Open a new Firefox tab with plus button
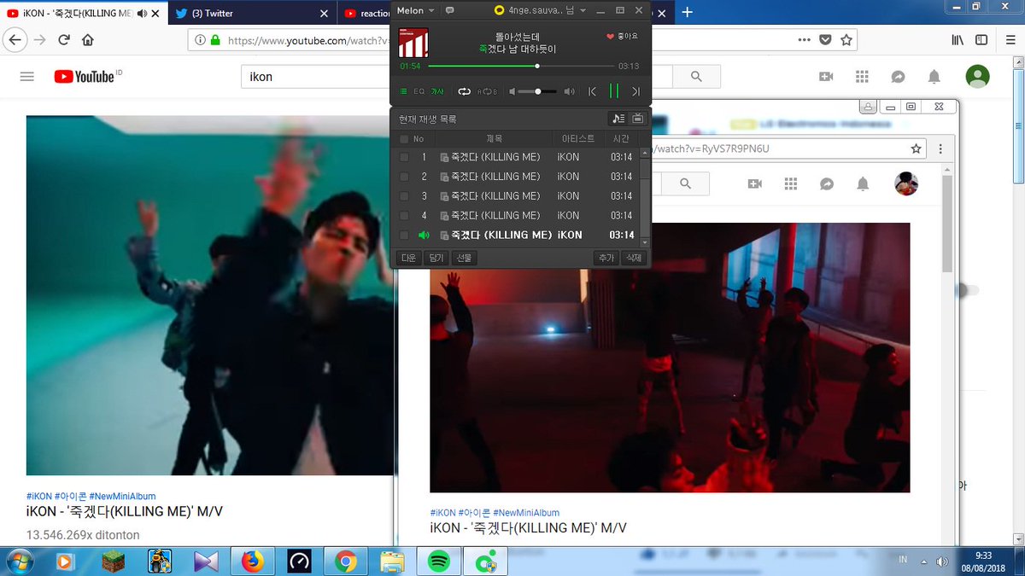This screenshot has width=1025, height=576. pyautogui.click(x=688, y=12)
